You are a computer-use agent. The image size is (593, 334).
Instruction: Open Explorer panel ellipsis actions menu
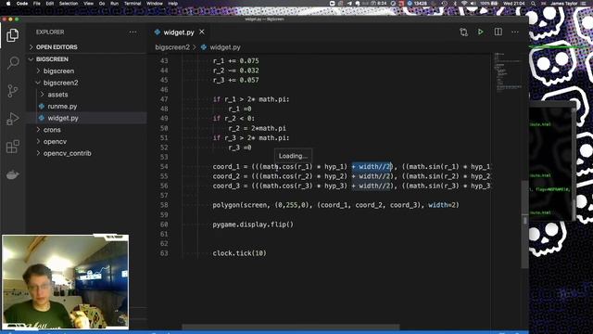[x=132, y=32]
